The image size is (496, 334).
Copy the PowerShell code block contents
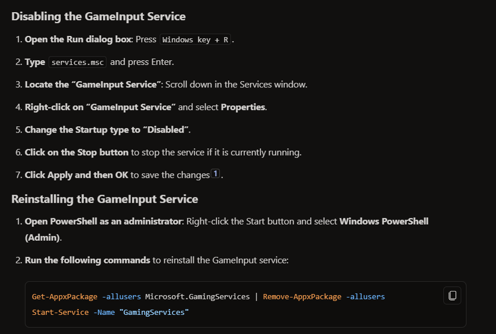452,295
